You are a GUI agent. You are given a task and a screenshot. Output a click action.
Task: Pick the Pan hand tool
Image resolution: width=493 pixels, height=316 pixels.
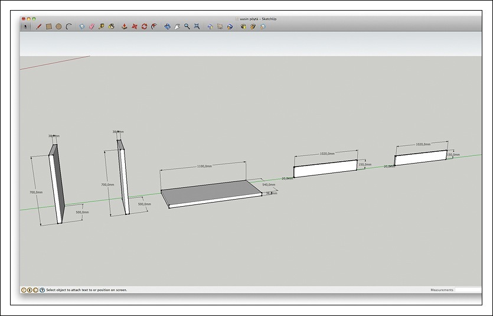pos(177,27)
